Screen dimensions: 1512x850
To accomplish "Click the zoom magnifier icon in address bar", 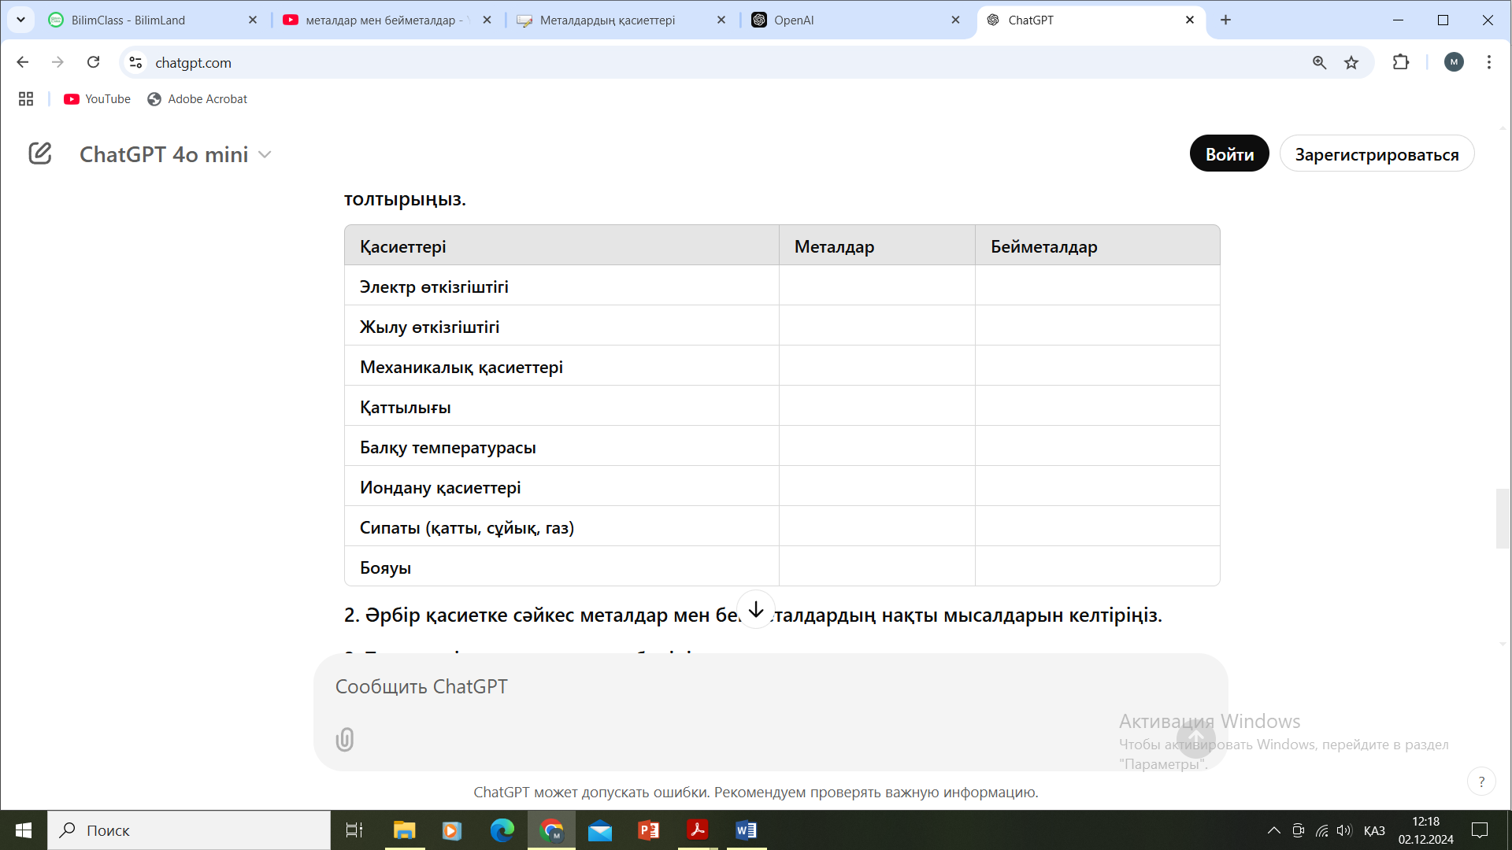I will 1319,63.
